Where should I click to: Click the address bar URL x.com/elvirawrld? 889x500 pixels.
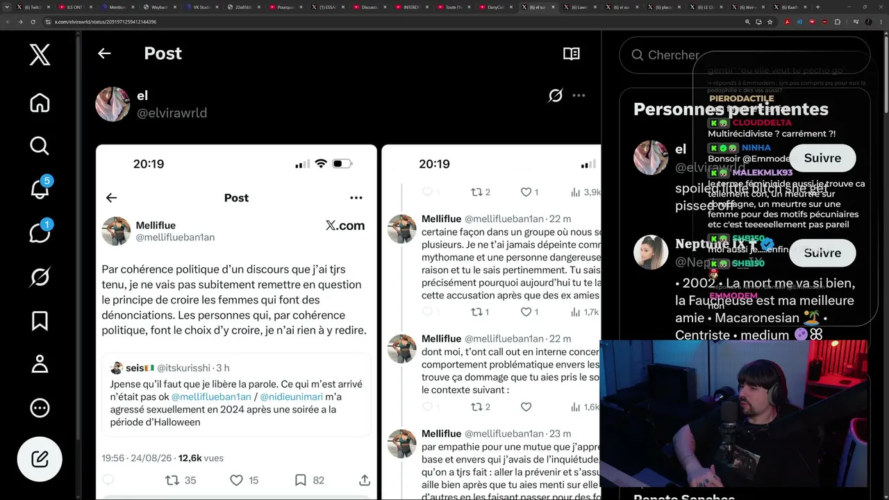point(106,22)
